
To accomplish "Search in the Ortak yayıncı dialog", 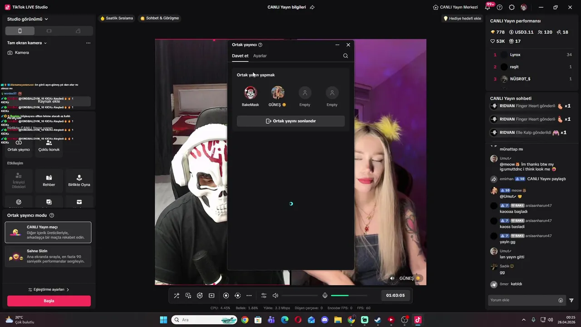I will point(345,56).
